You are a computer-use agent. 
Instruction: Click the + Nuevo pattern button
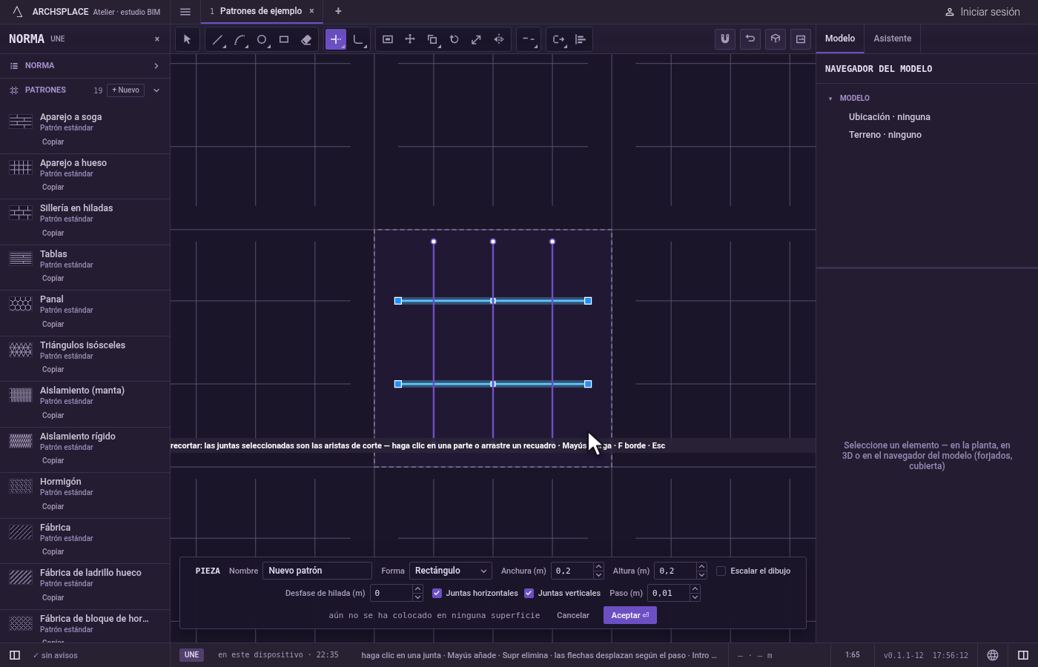(126, 90)
